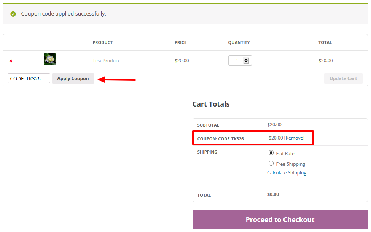Choose the Free Shipping radio button
Screen dimensions: 371x232
click(x=271, y=163)
